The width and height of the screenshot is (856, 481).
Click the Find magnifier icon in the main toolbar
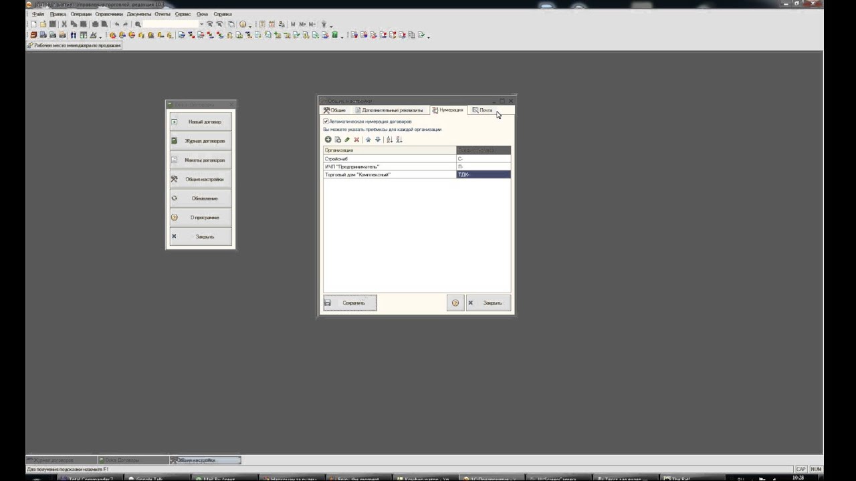138,24
